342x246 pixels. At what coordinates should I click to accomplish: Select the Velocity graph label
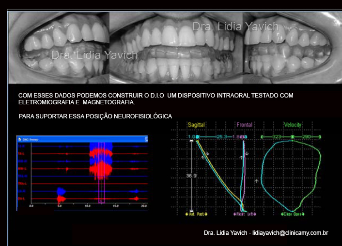pos(293,125)
